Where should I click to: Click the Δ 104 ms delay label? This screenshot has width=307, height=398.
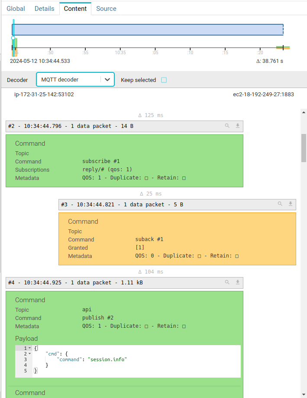pos(151,272)
